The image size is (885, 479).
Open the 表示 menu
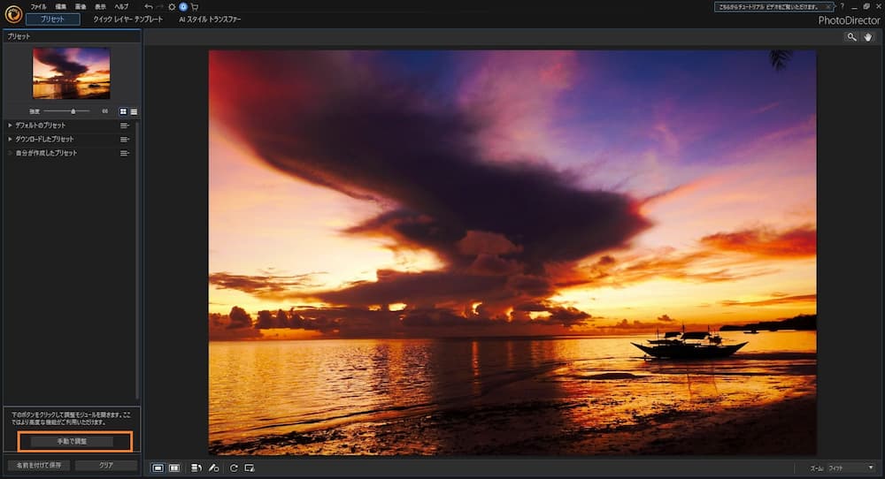[x=101, y=7]
